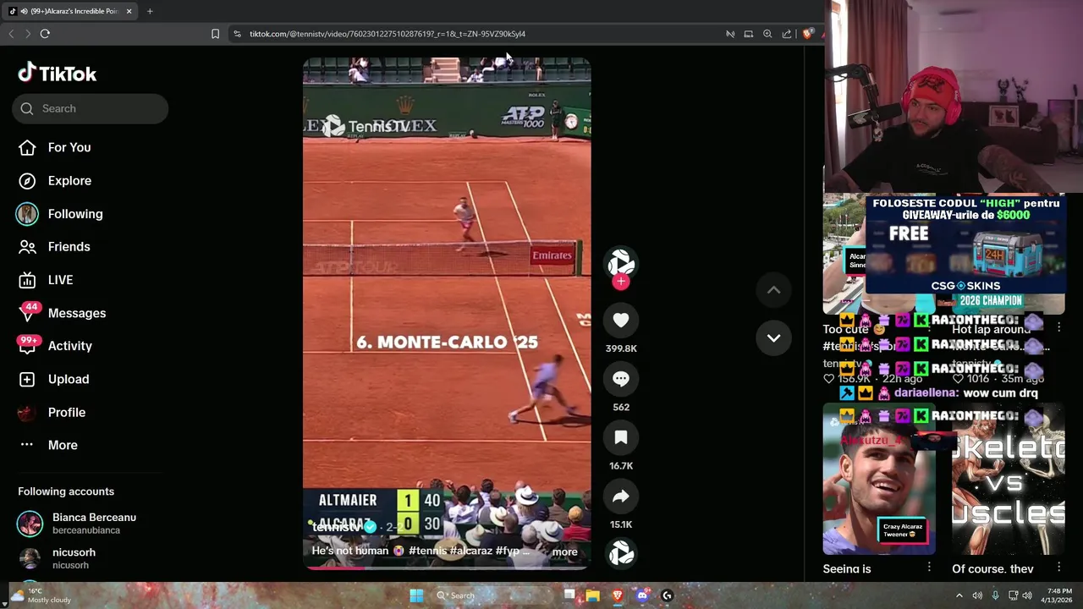This screenshot has height=609, width=1083.
Task: Click the video progress bar
Action: [447, 568]
